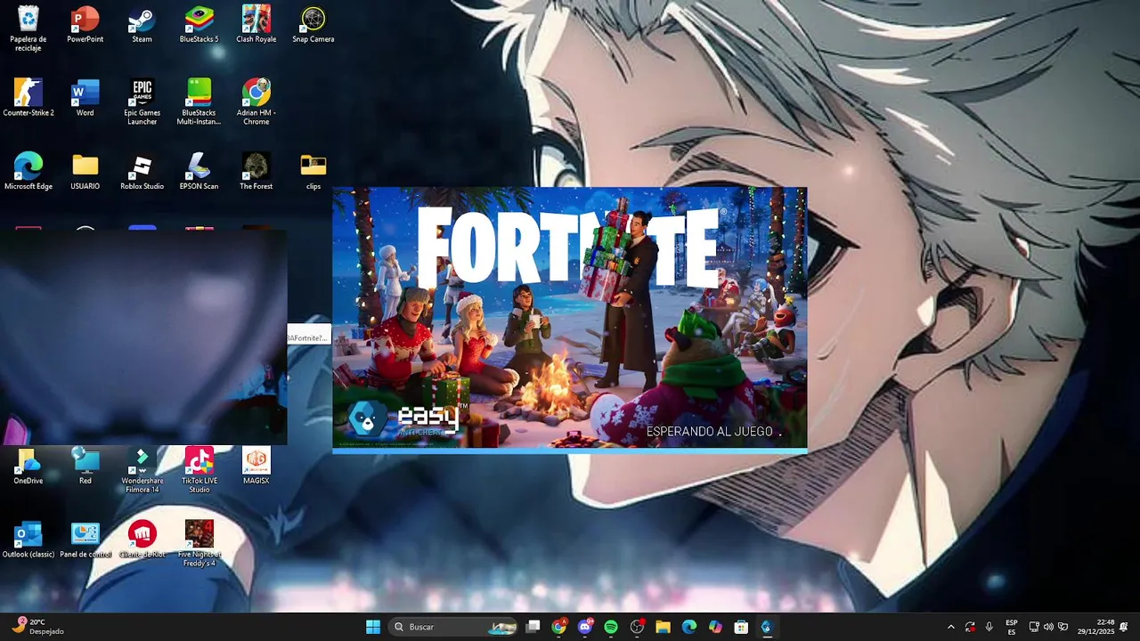Open the MAGISX desktop icon
The image size is (1140, 641).
click(256, 466)
